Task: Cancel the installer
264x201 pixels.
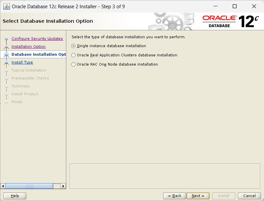Action: point(249,196)
